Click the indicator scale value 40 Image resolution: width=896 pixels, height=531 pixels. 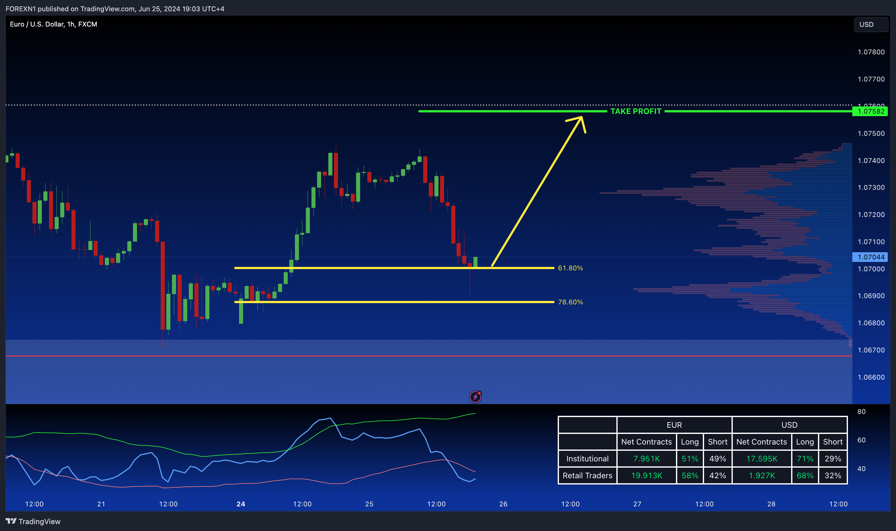tap(861, 468)
